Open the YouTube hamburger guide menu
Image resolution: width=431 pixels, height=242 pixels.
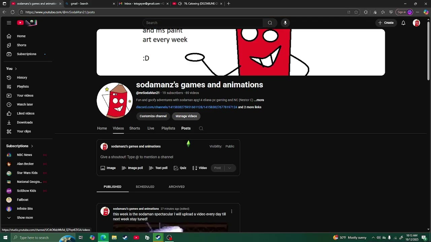9,23
